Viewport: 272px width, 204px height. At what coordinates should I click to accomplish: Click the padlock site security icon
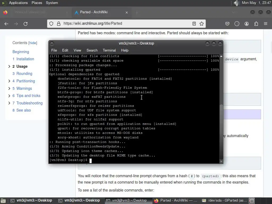coord(59,24)
